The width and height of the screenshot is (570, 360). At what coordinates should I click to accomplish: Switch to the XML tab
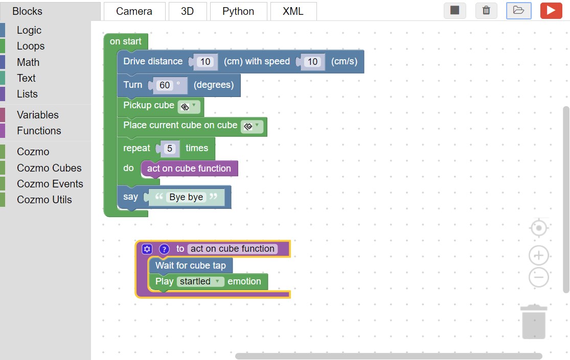(293, 11)
